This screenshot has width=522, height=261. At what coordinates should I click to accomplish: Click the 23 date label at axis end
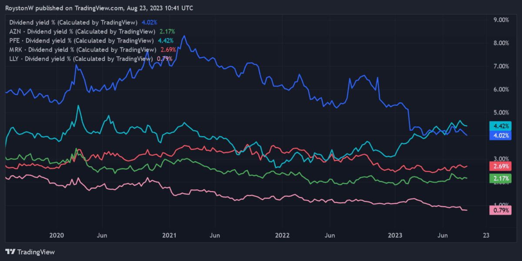486,235
